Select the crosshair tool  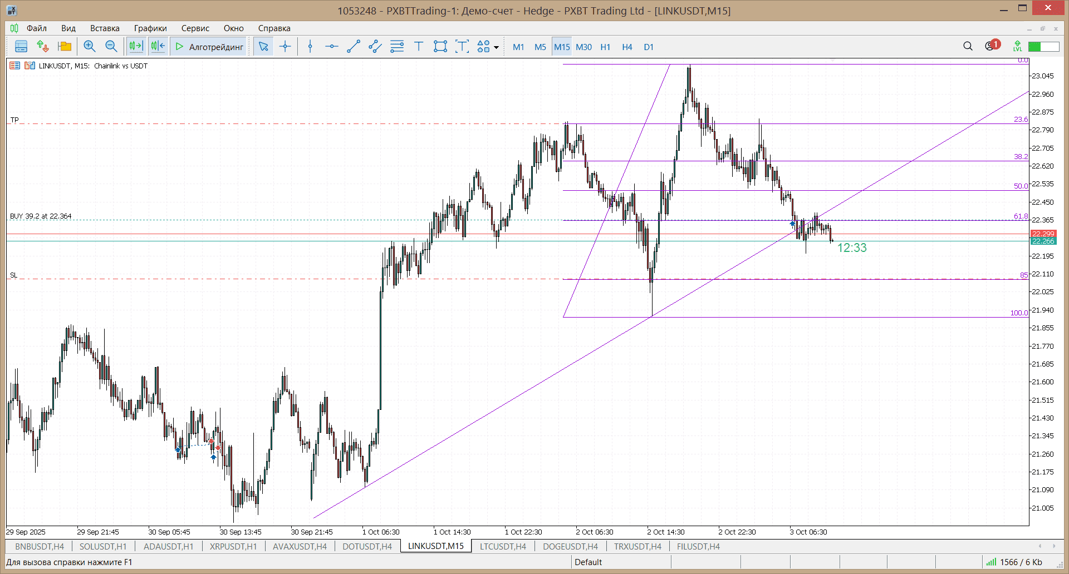(285, 47)
